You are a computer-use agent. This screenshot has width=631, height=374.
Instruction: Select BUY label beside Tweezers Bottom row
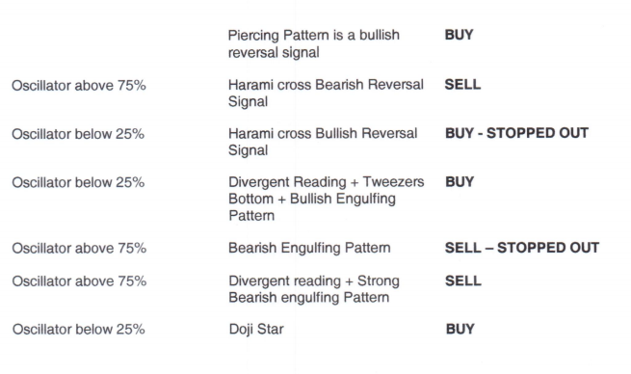[x=460, y=181]
